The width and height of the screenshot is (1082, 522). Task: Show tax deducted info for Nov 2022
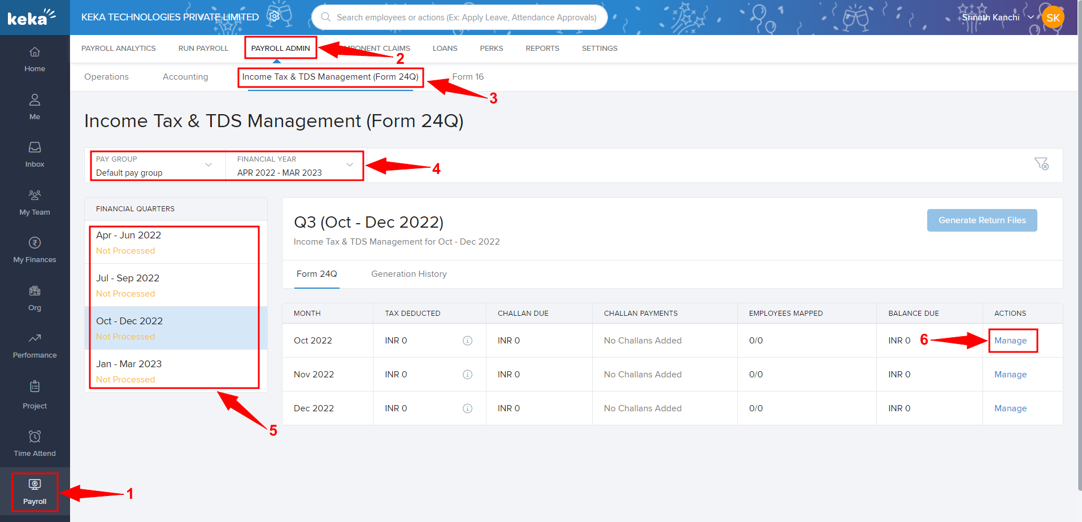(x=467, y=375)
